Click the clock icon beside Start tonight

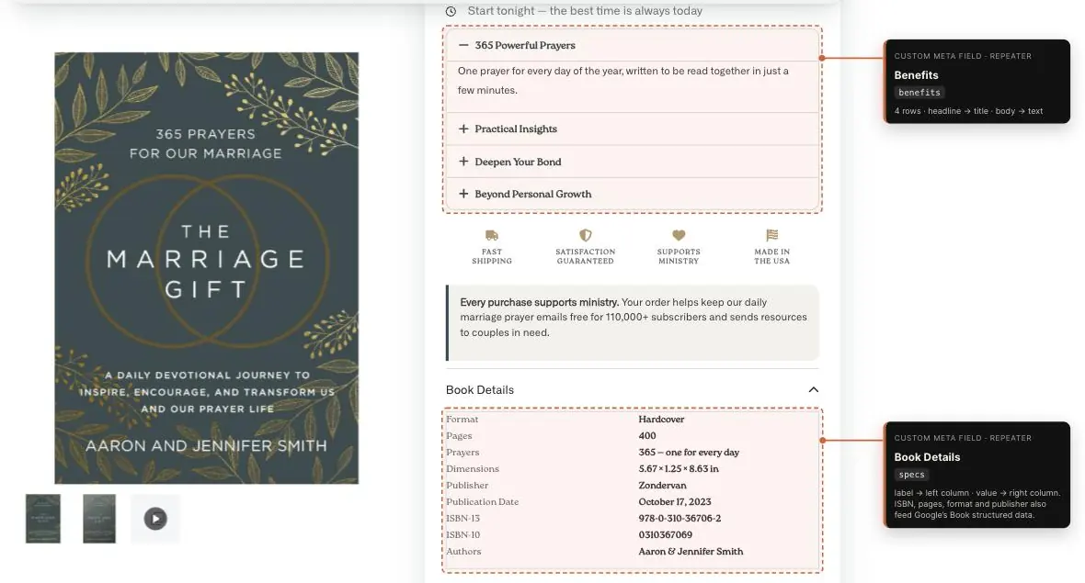451,11
